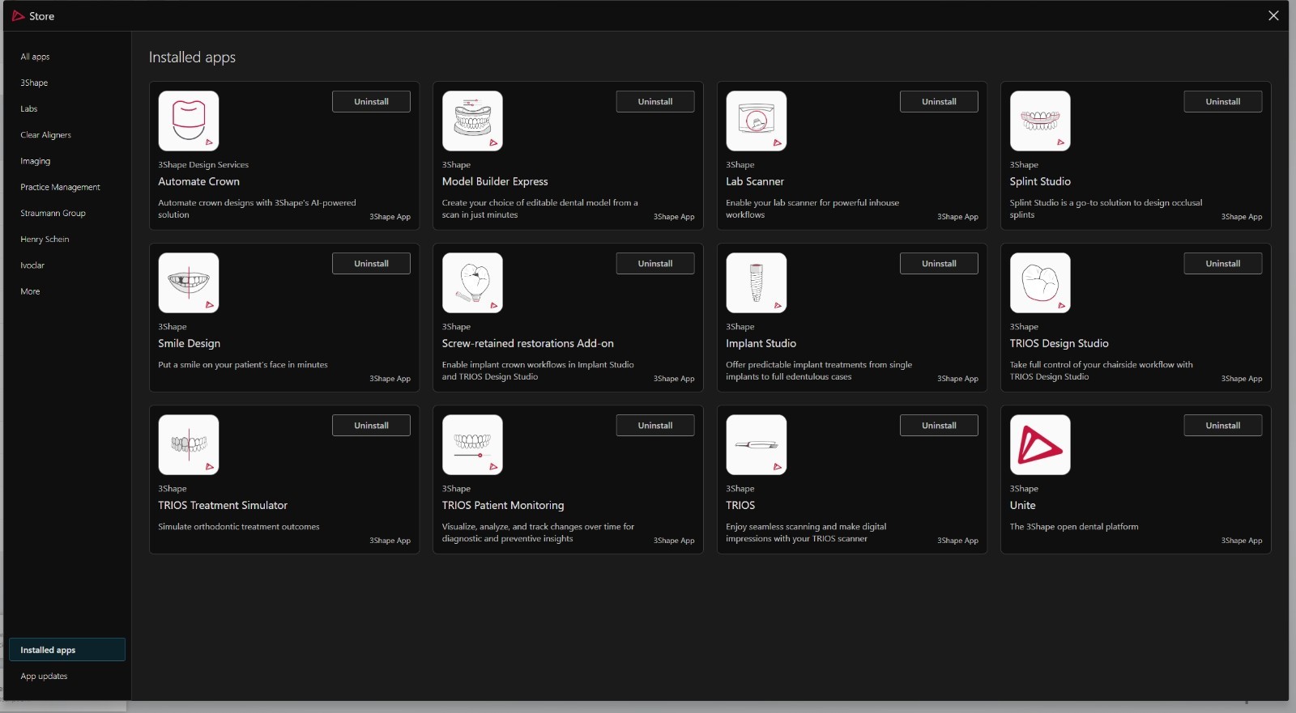Uninstall the TRIOS app
This screenshot has width=1296, height=713.
coord(939,425)
